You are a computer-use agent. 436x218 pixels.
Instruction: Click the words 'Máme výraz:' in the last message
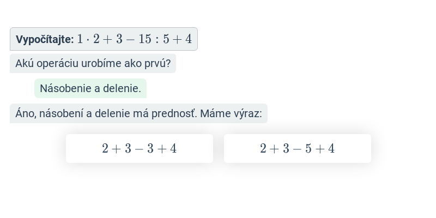coord(231,113)
